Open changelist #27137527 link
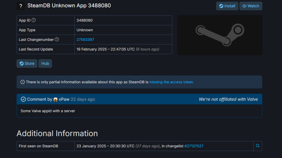Screen dimensions: 282x158 (x=194, y=146)
